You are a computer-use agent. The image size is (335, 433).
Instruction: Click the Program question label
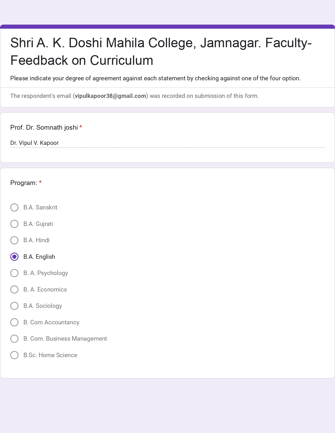tap(24, 183)
